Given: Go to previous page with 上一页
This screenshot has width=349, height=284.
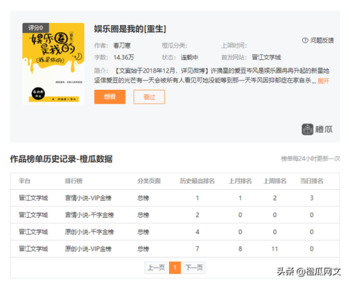Looking at the screenshot, I should coord(156,268).
